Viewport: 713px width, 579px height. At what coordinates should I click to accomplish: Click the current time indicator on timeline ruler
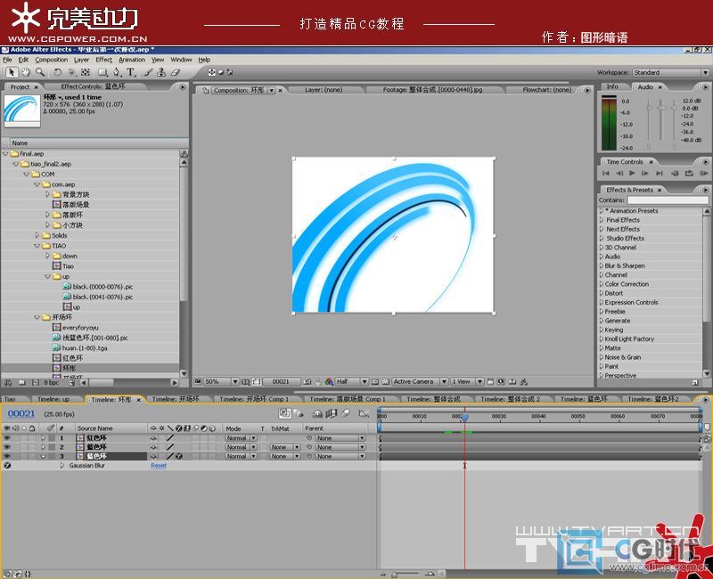[464, 417]
